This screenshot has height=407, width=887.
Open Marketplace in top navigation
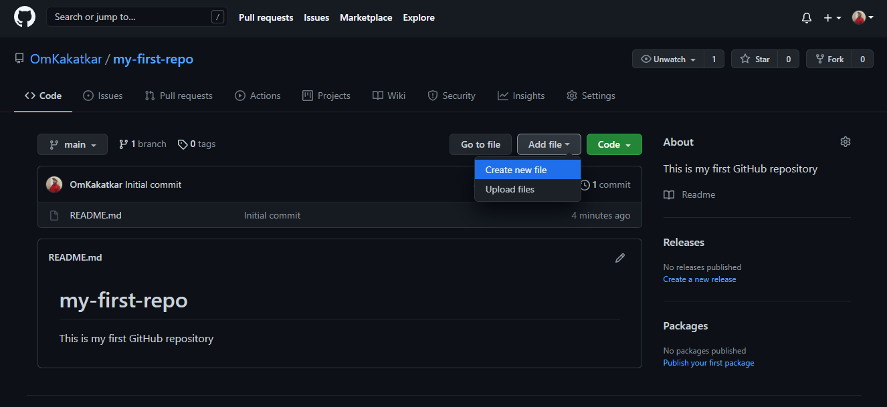coord(366,17)
